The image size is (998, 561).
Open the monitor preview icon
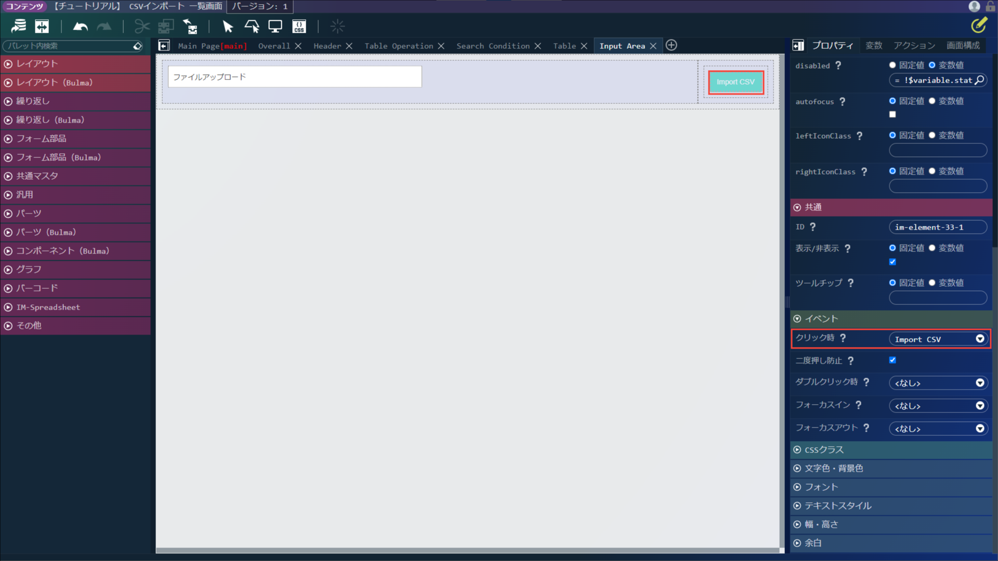[275, 26]
